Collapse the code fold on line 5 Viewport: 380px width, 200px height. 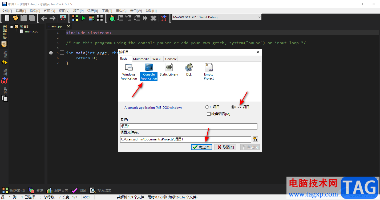(62, 53)
